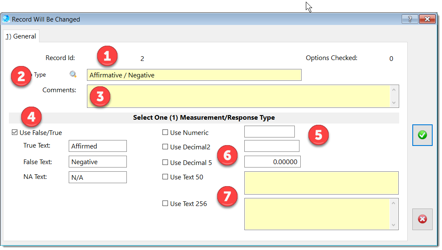The image size is (442, 250).
Task: Check the Use Text 50 option
Action: [x=165, y=177]
